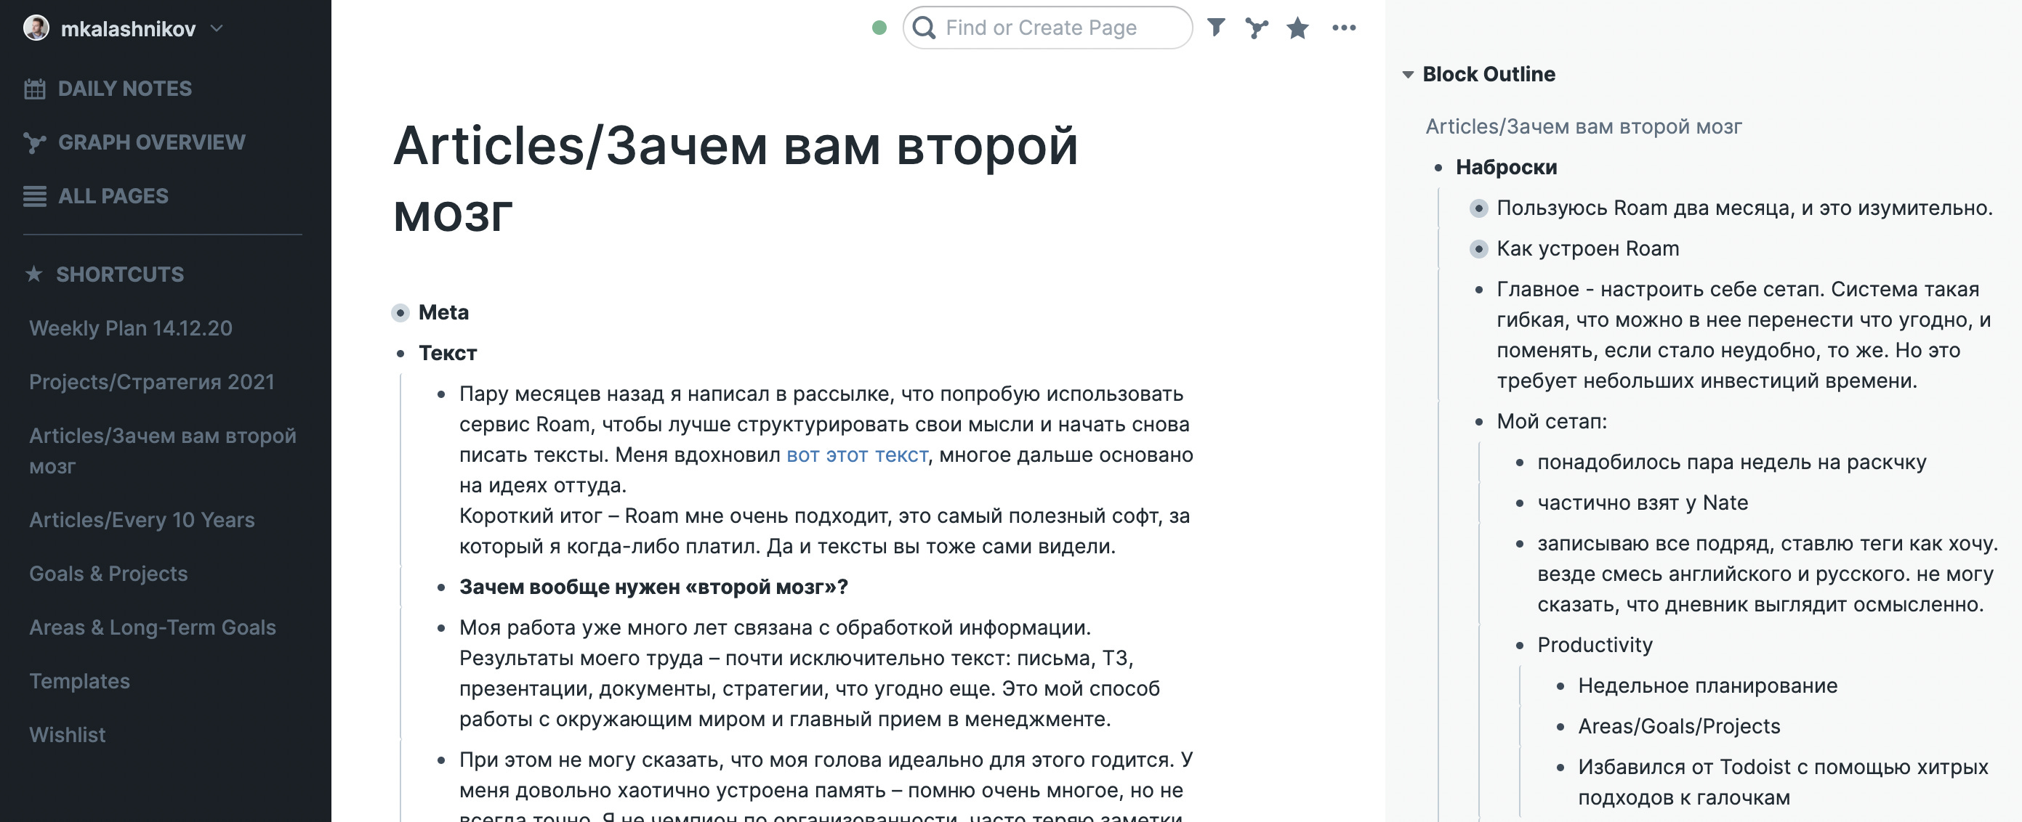This screenshot has height=822, width=2022.
Task: Click the Graph Overview icon in sidebar
Action: coord(35,143)
